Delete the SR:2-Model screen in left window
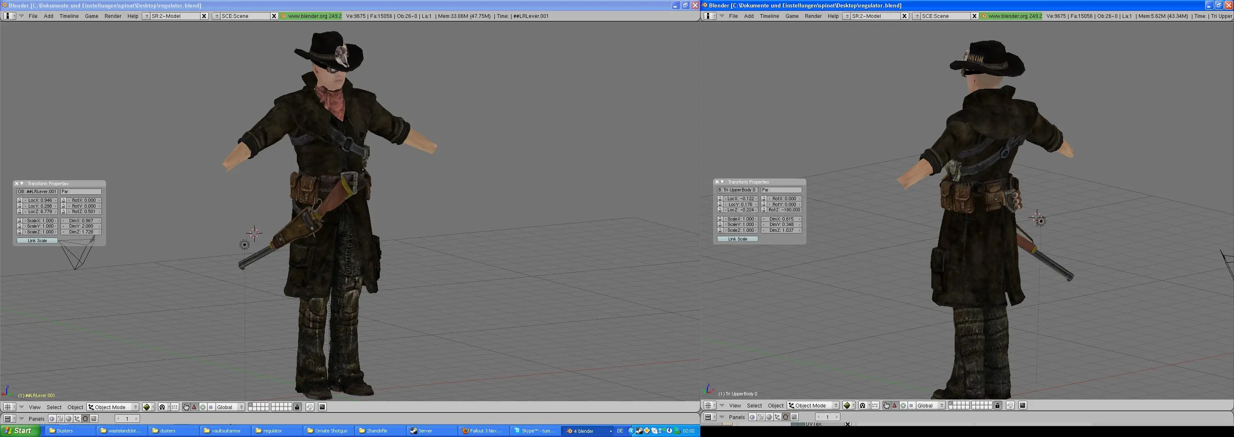 [204, 16]
